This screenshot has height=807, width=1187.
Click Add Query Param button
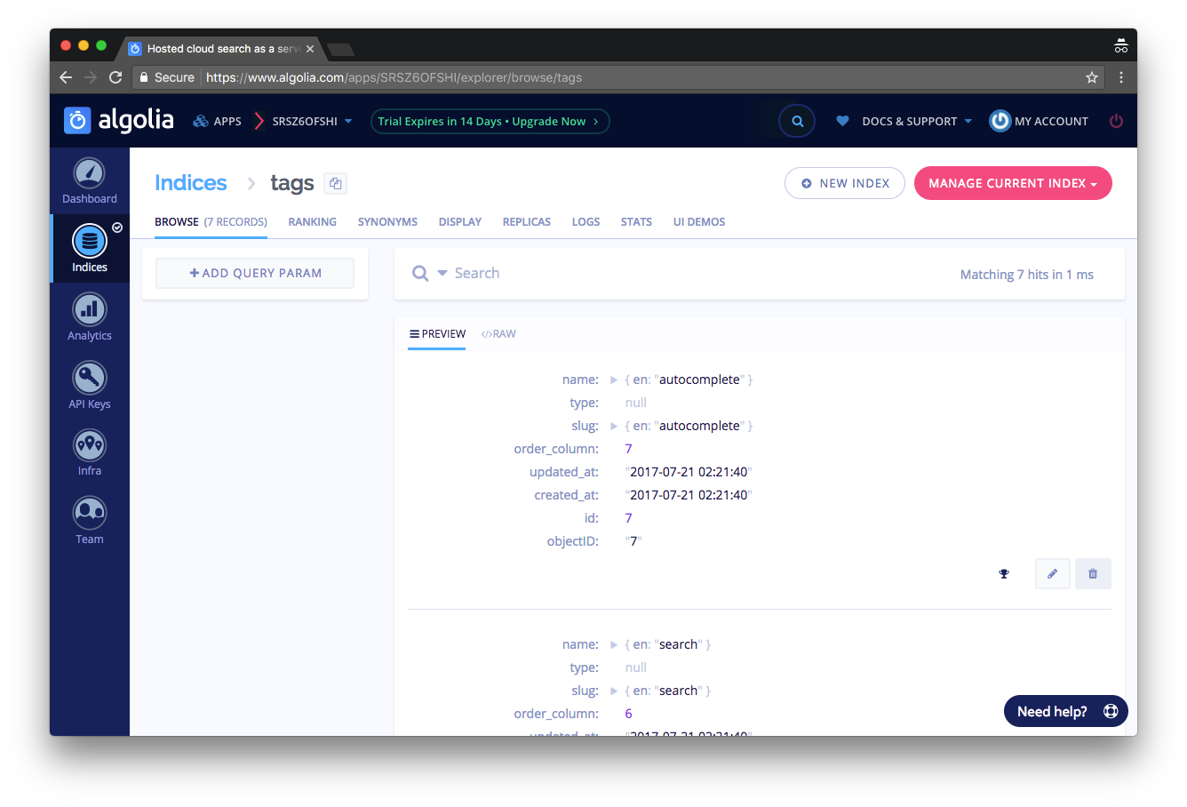(x=255, y=273)
